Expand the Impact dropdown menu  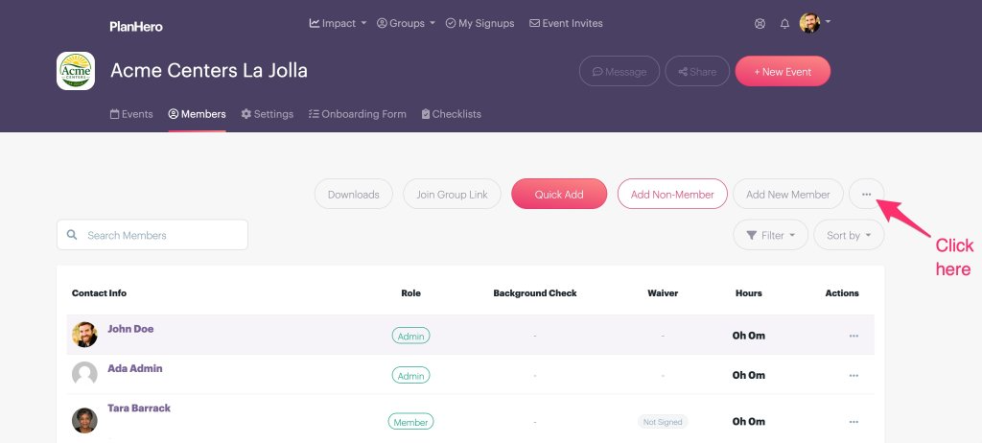point(338,23)
